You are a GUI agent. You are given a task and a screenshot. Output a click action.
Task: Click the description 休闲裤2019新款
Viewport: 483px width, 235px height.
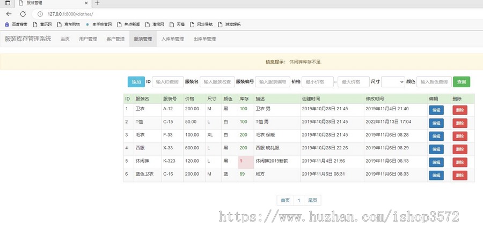(272, 161)
